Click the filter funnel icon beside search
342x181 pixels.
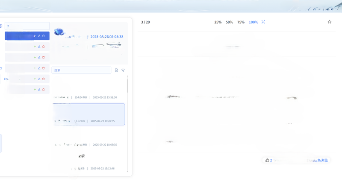[x=123, y=70]
